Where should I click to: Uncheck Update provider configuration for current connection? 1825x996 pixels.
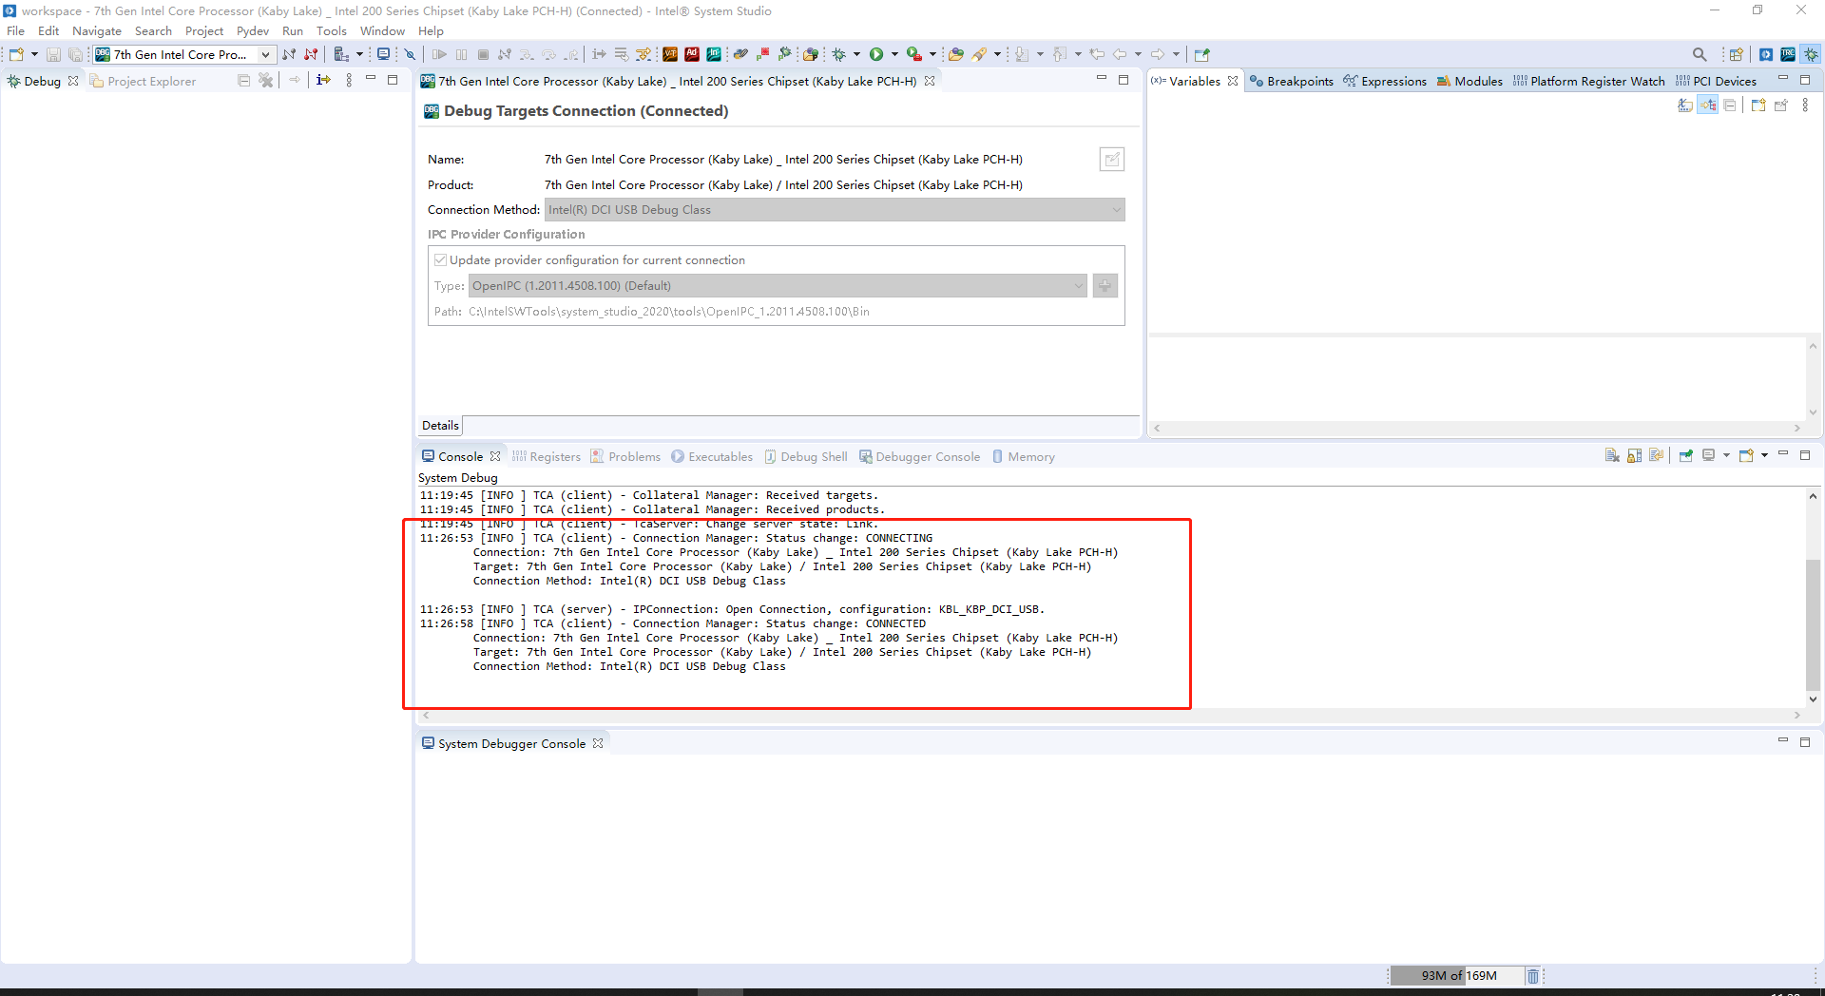440,259
